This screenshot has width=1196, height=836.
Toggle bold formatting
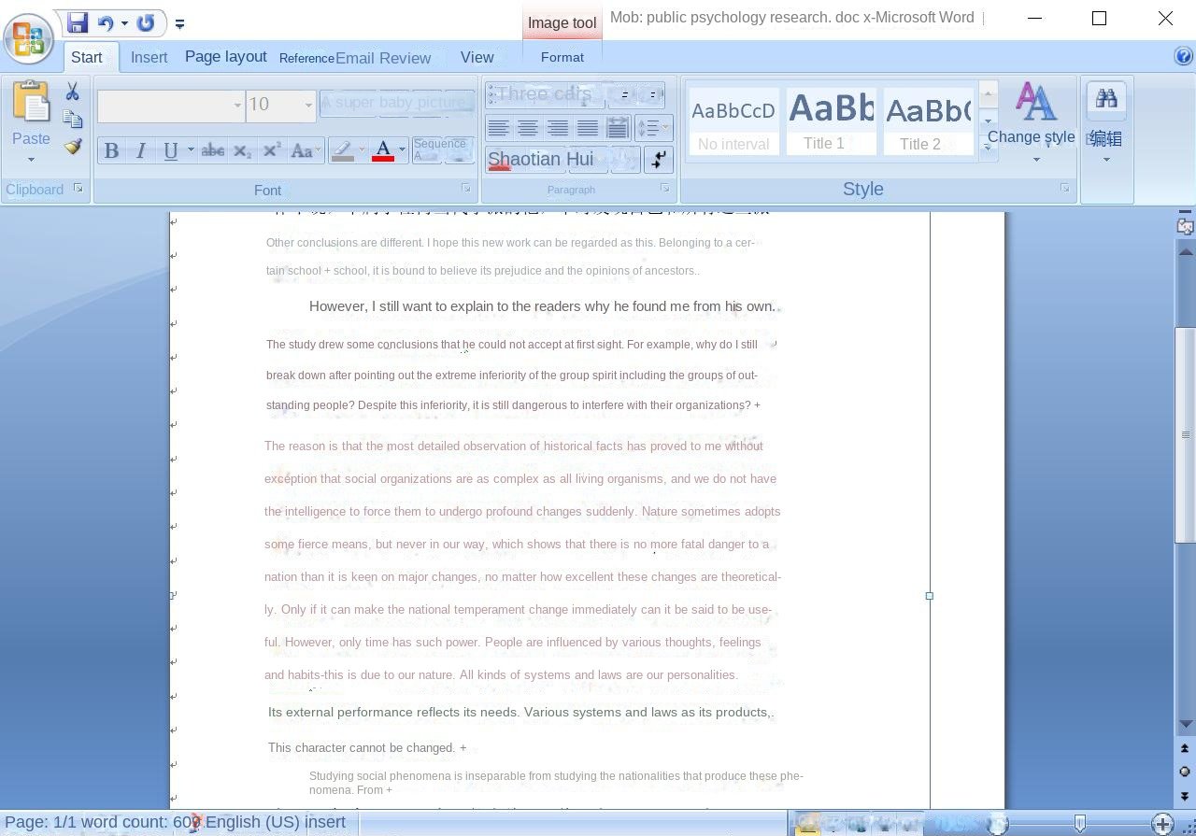click(112, 149)
